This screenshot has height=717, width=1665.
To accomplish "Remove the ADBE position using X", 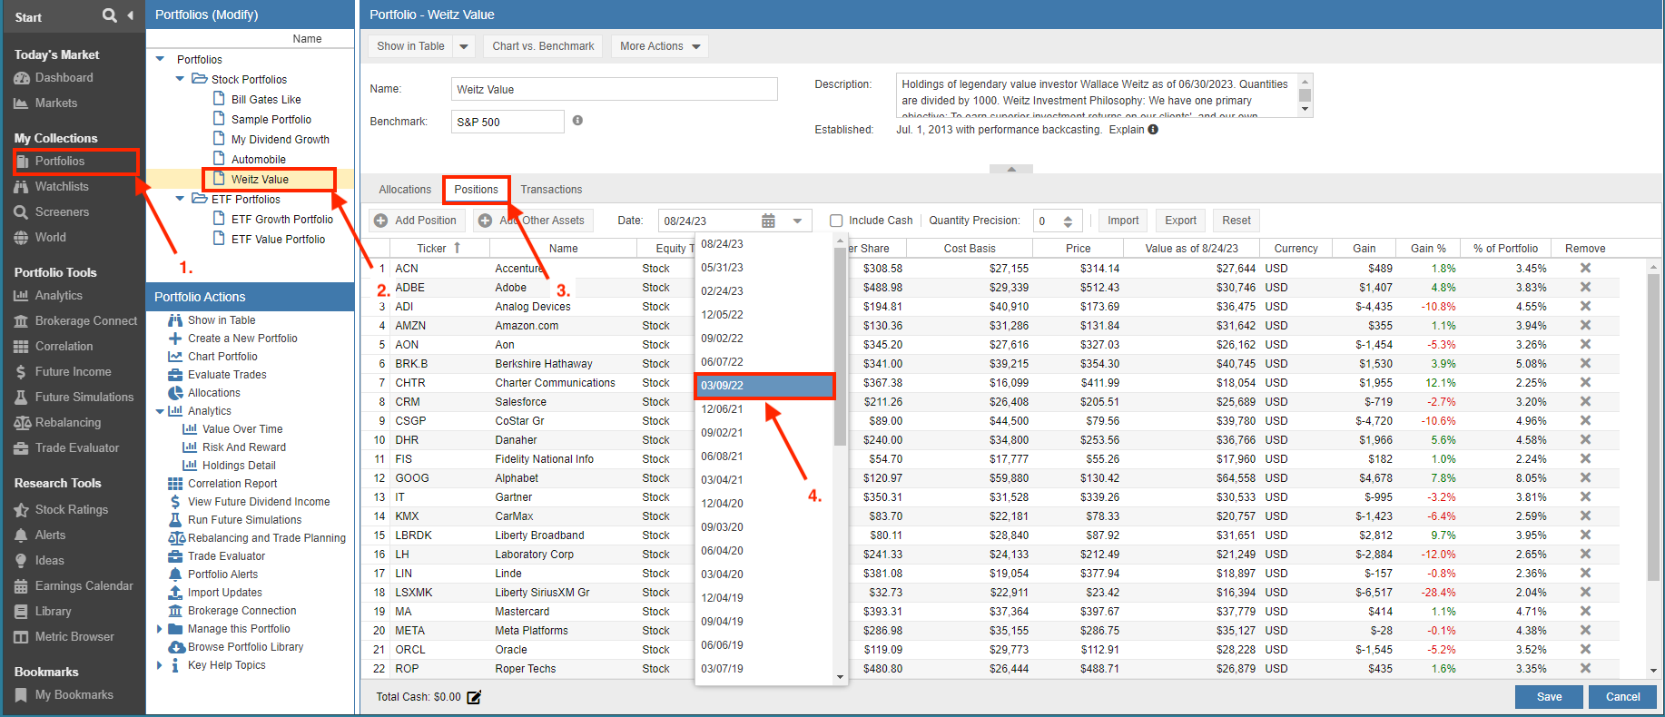I will [x=1585, y=287].
